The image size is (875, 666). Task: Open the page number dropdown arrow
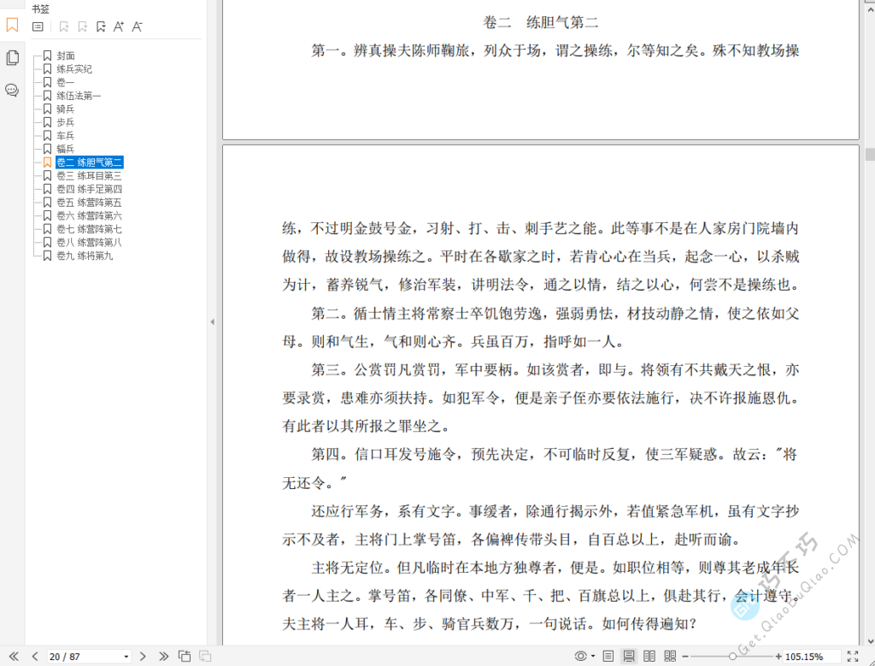click(x=126, y=657)
